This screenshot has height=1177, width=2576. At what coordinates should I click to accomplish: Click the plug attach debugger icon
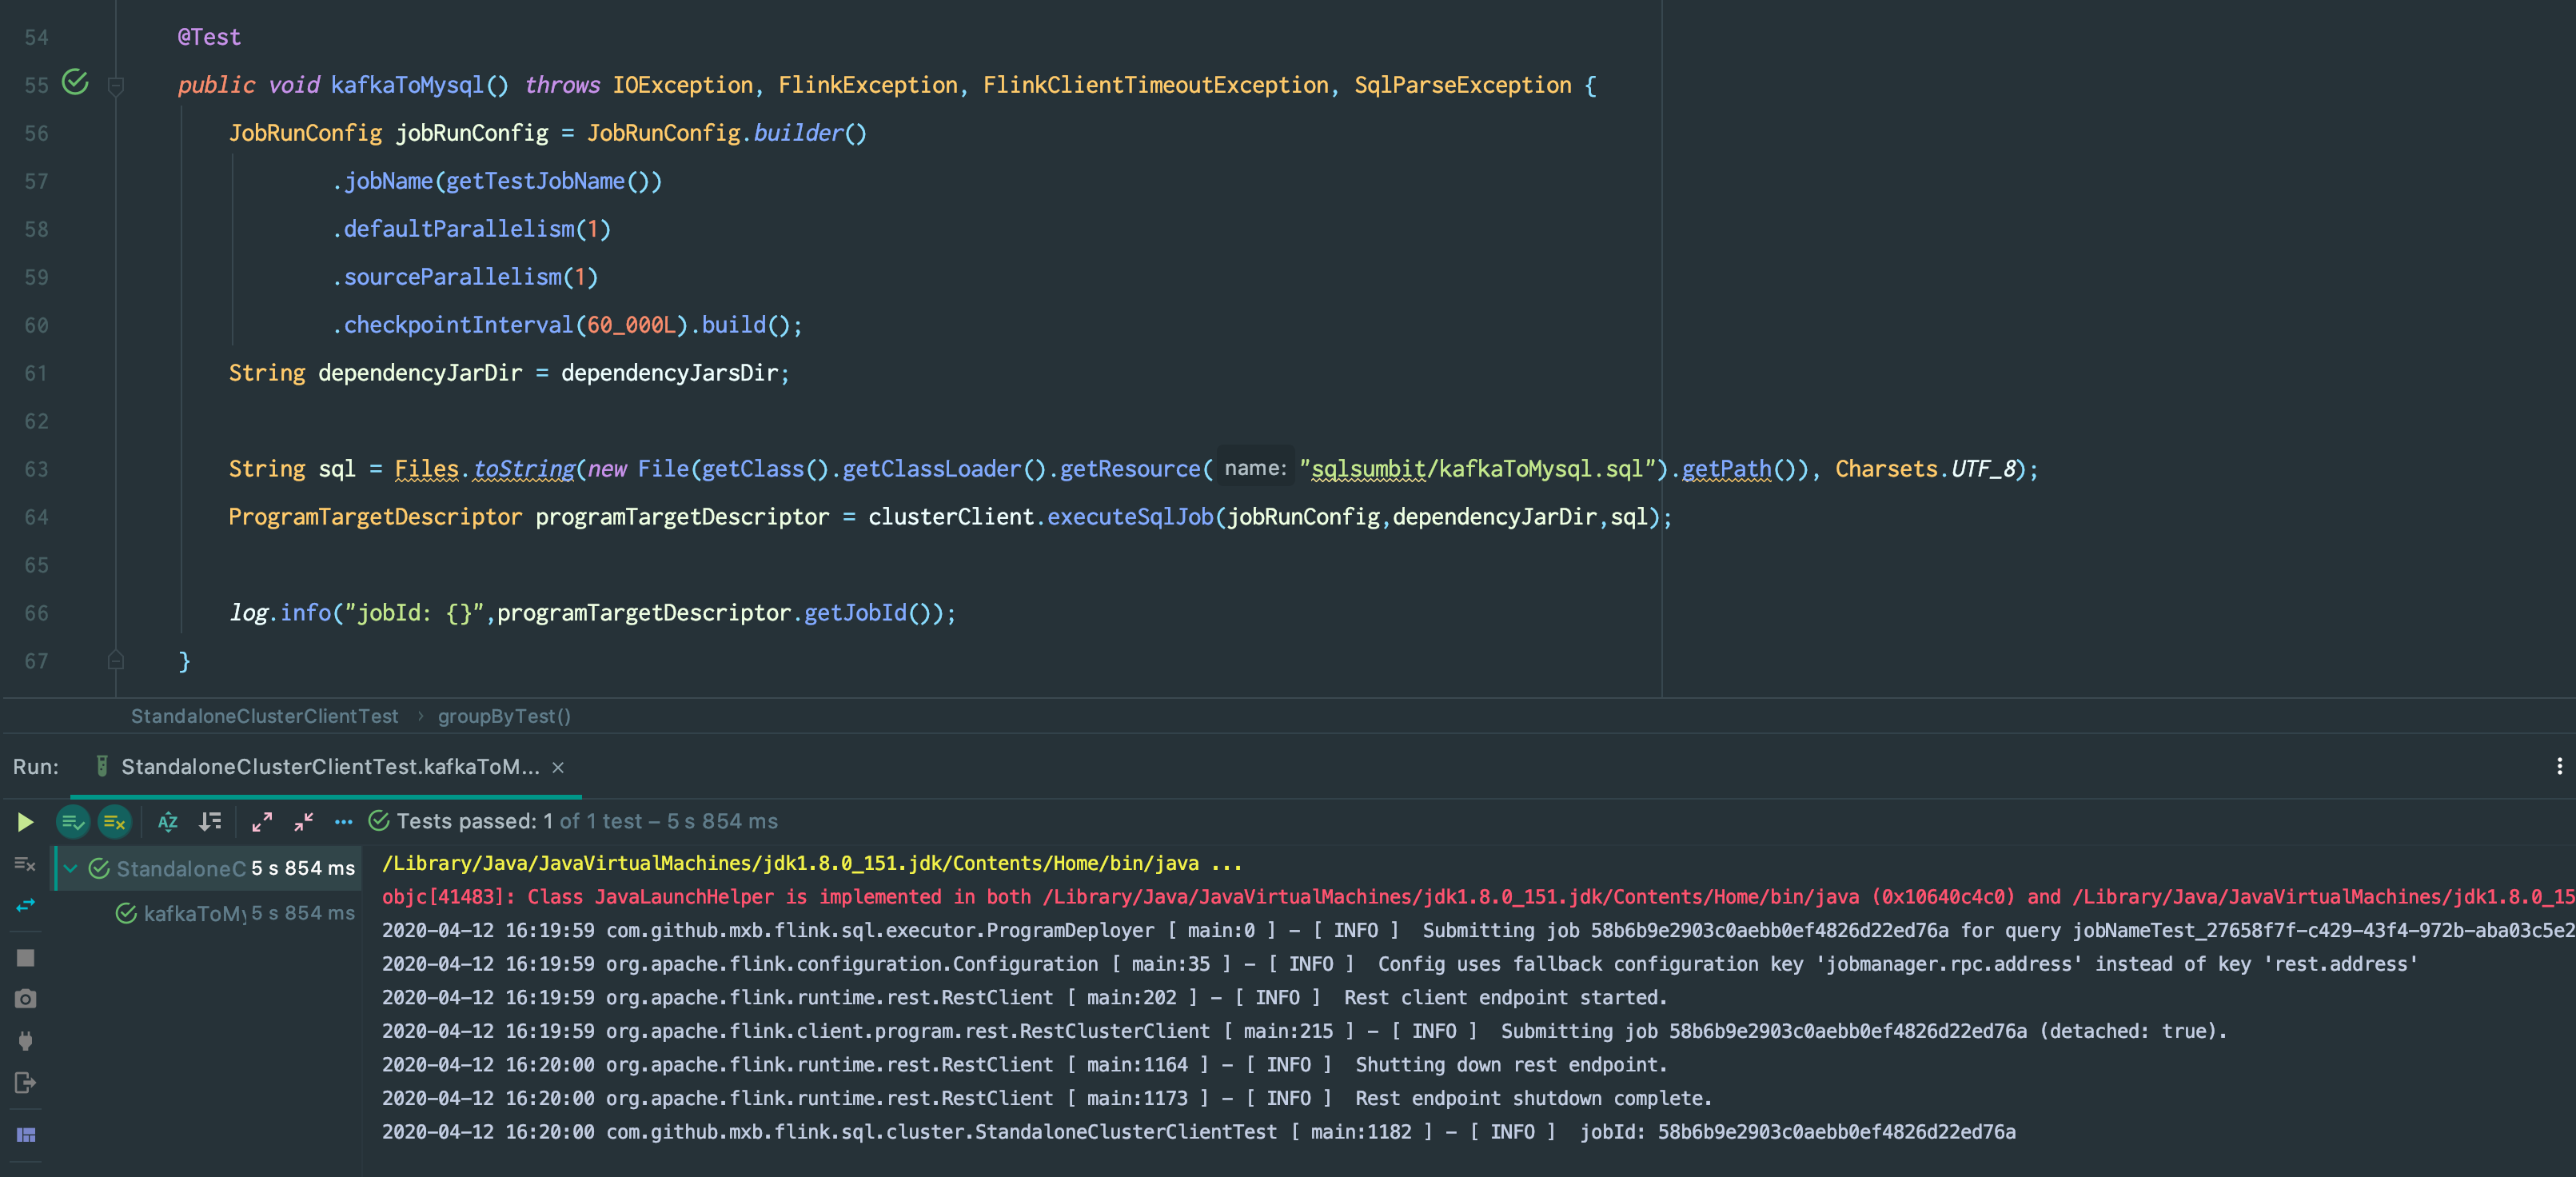pyautogui.click(x=26, y=1041)
